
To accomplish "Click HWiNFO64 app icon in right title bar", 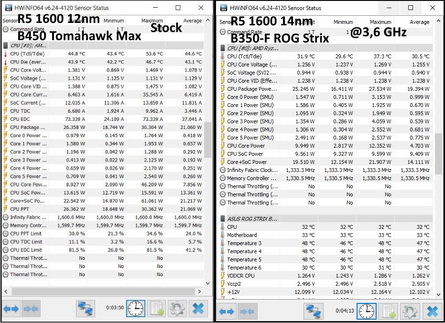I will 224,8.
